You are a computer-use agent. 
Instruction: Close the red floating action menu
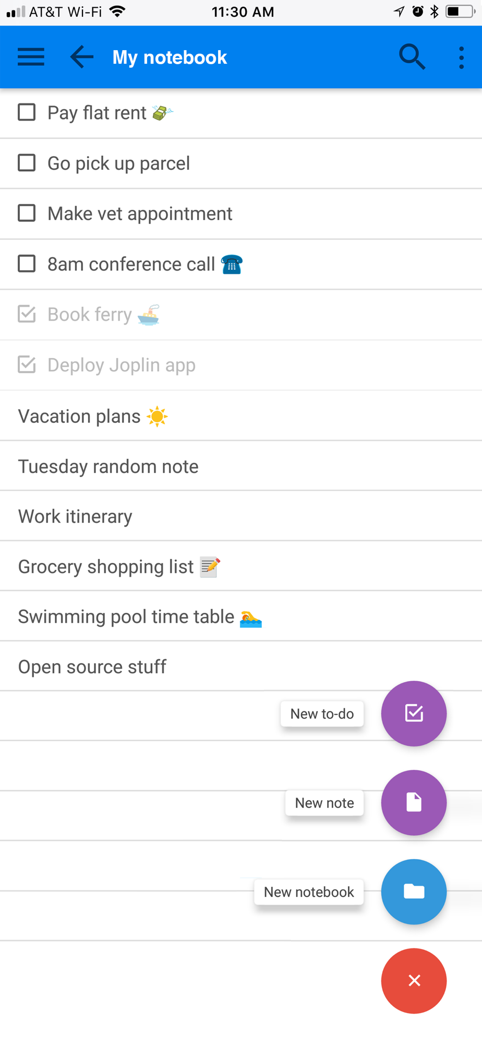coord(414,981)
